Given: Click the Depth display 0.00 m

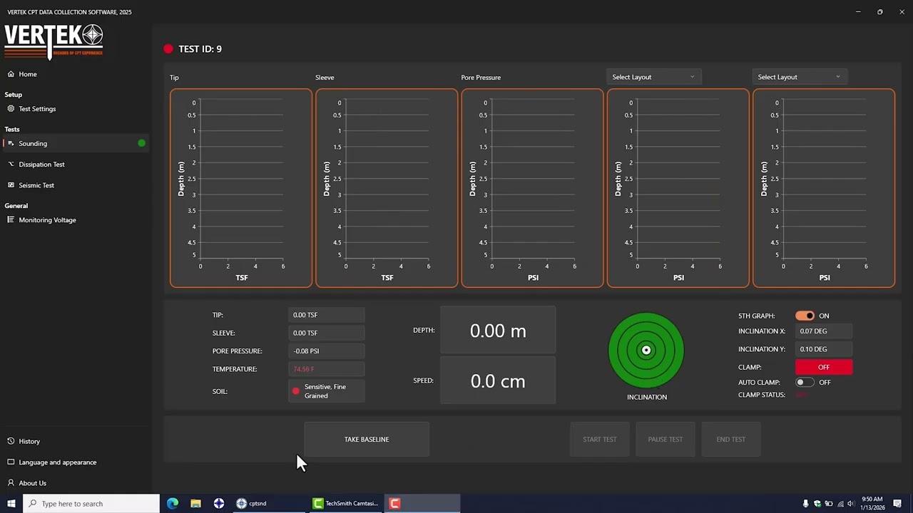Looking at the screenshot, I should (x=498, y=331).
